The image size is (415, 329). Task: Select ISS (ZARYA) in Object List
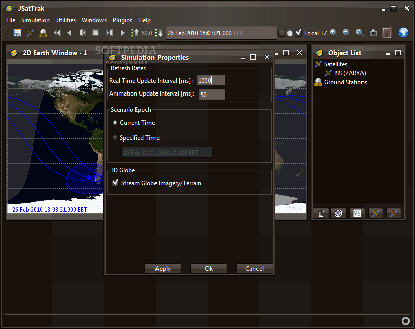(350, 73)
